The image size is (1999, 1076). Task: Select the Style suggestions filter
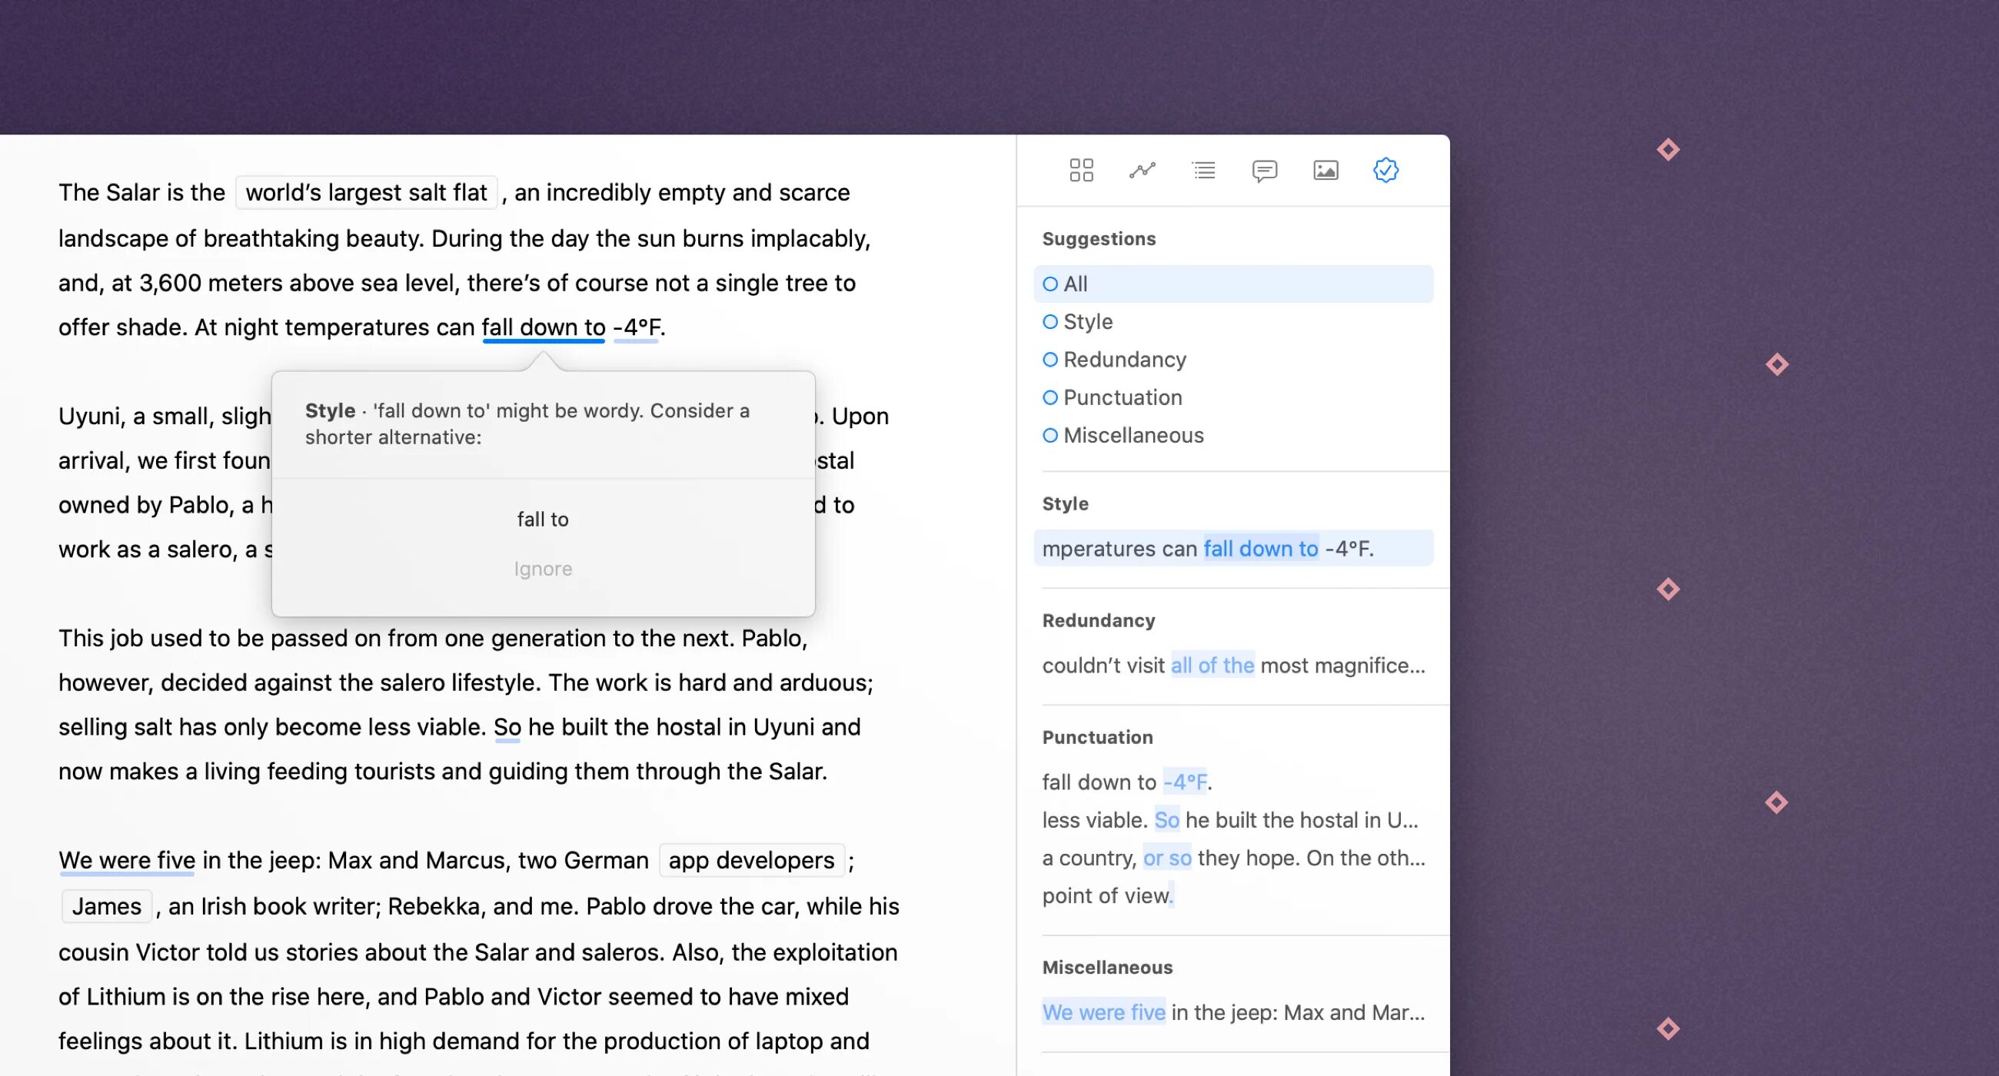(x=1087, y=322)
